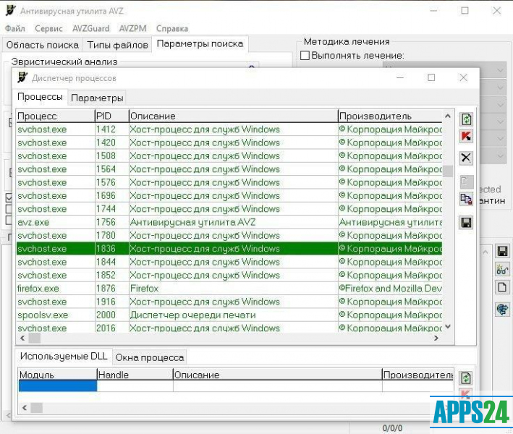Screen dimensions: 513x434
Task: Select svchost.exe with PID 1412
Action: 229,129
